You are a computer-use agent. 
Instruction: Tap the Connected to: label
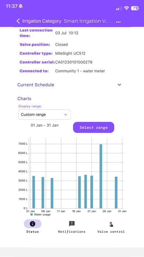tap(34, 71)
